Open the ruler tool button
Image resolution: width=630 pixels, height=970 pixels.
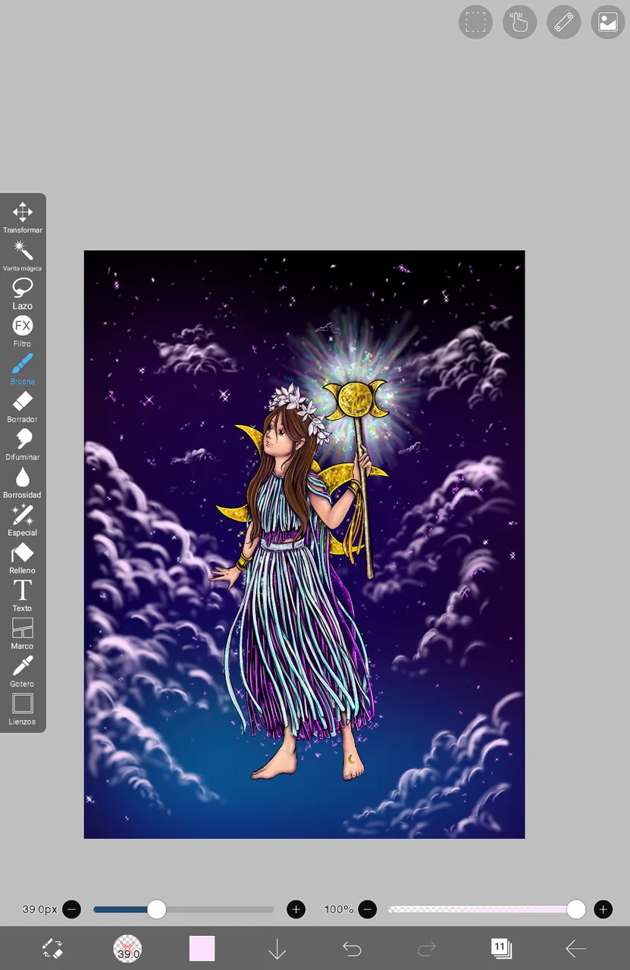tap(563, 22)
